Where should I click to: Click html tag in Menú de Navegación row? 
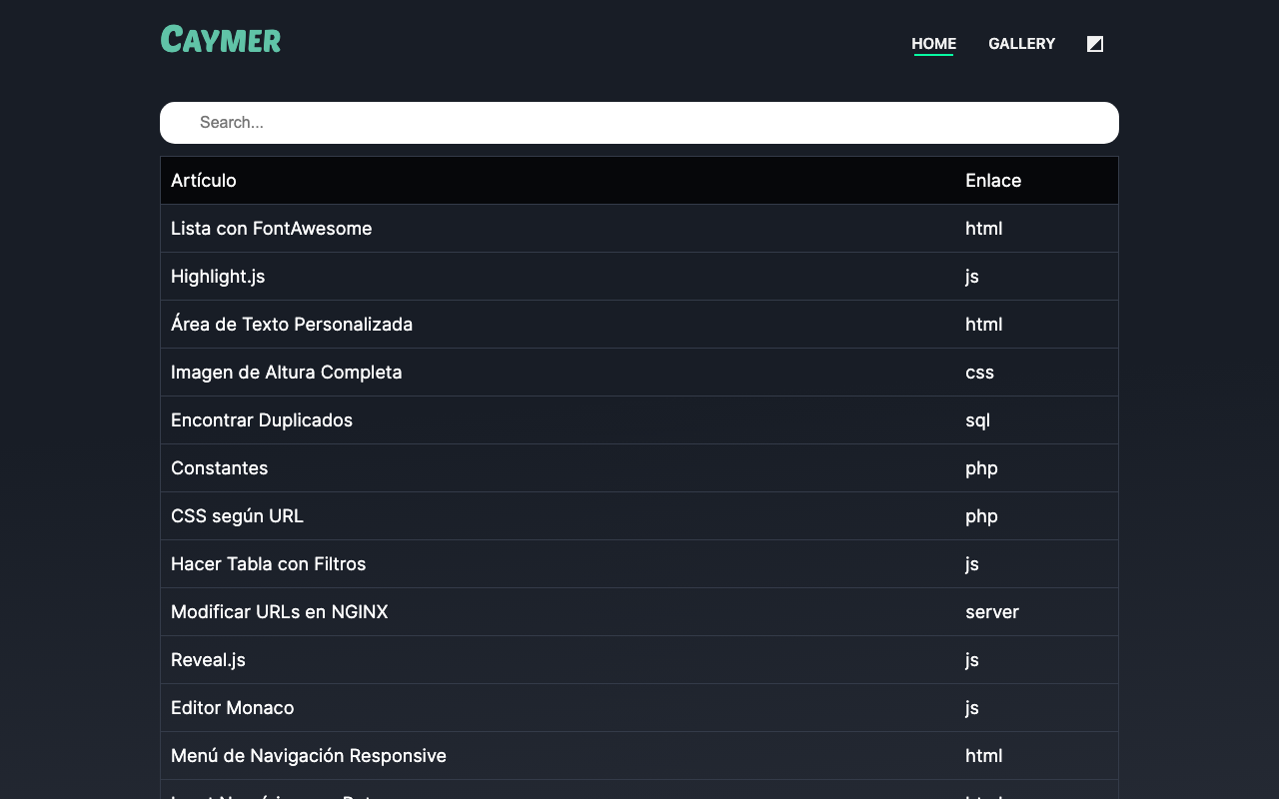984,756
